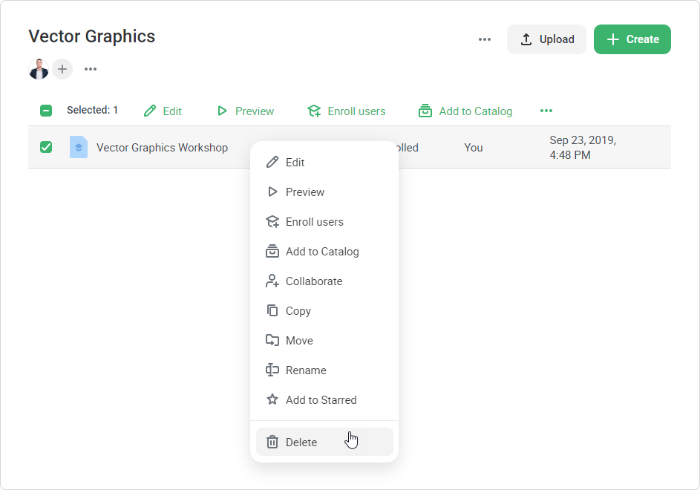This screenshot has height=490, width=700.
Task: Expand the three-dot menu next to avatars
Action: (x=91, y=69)
